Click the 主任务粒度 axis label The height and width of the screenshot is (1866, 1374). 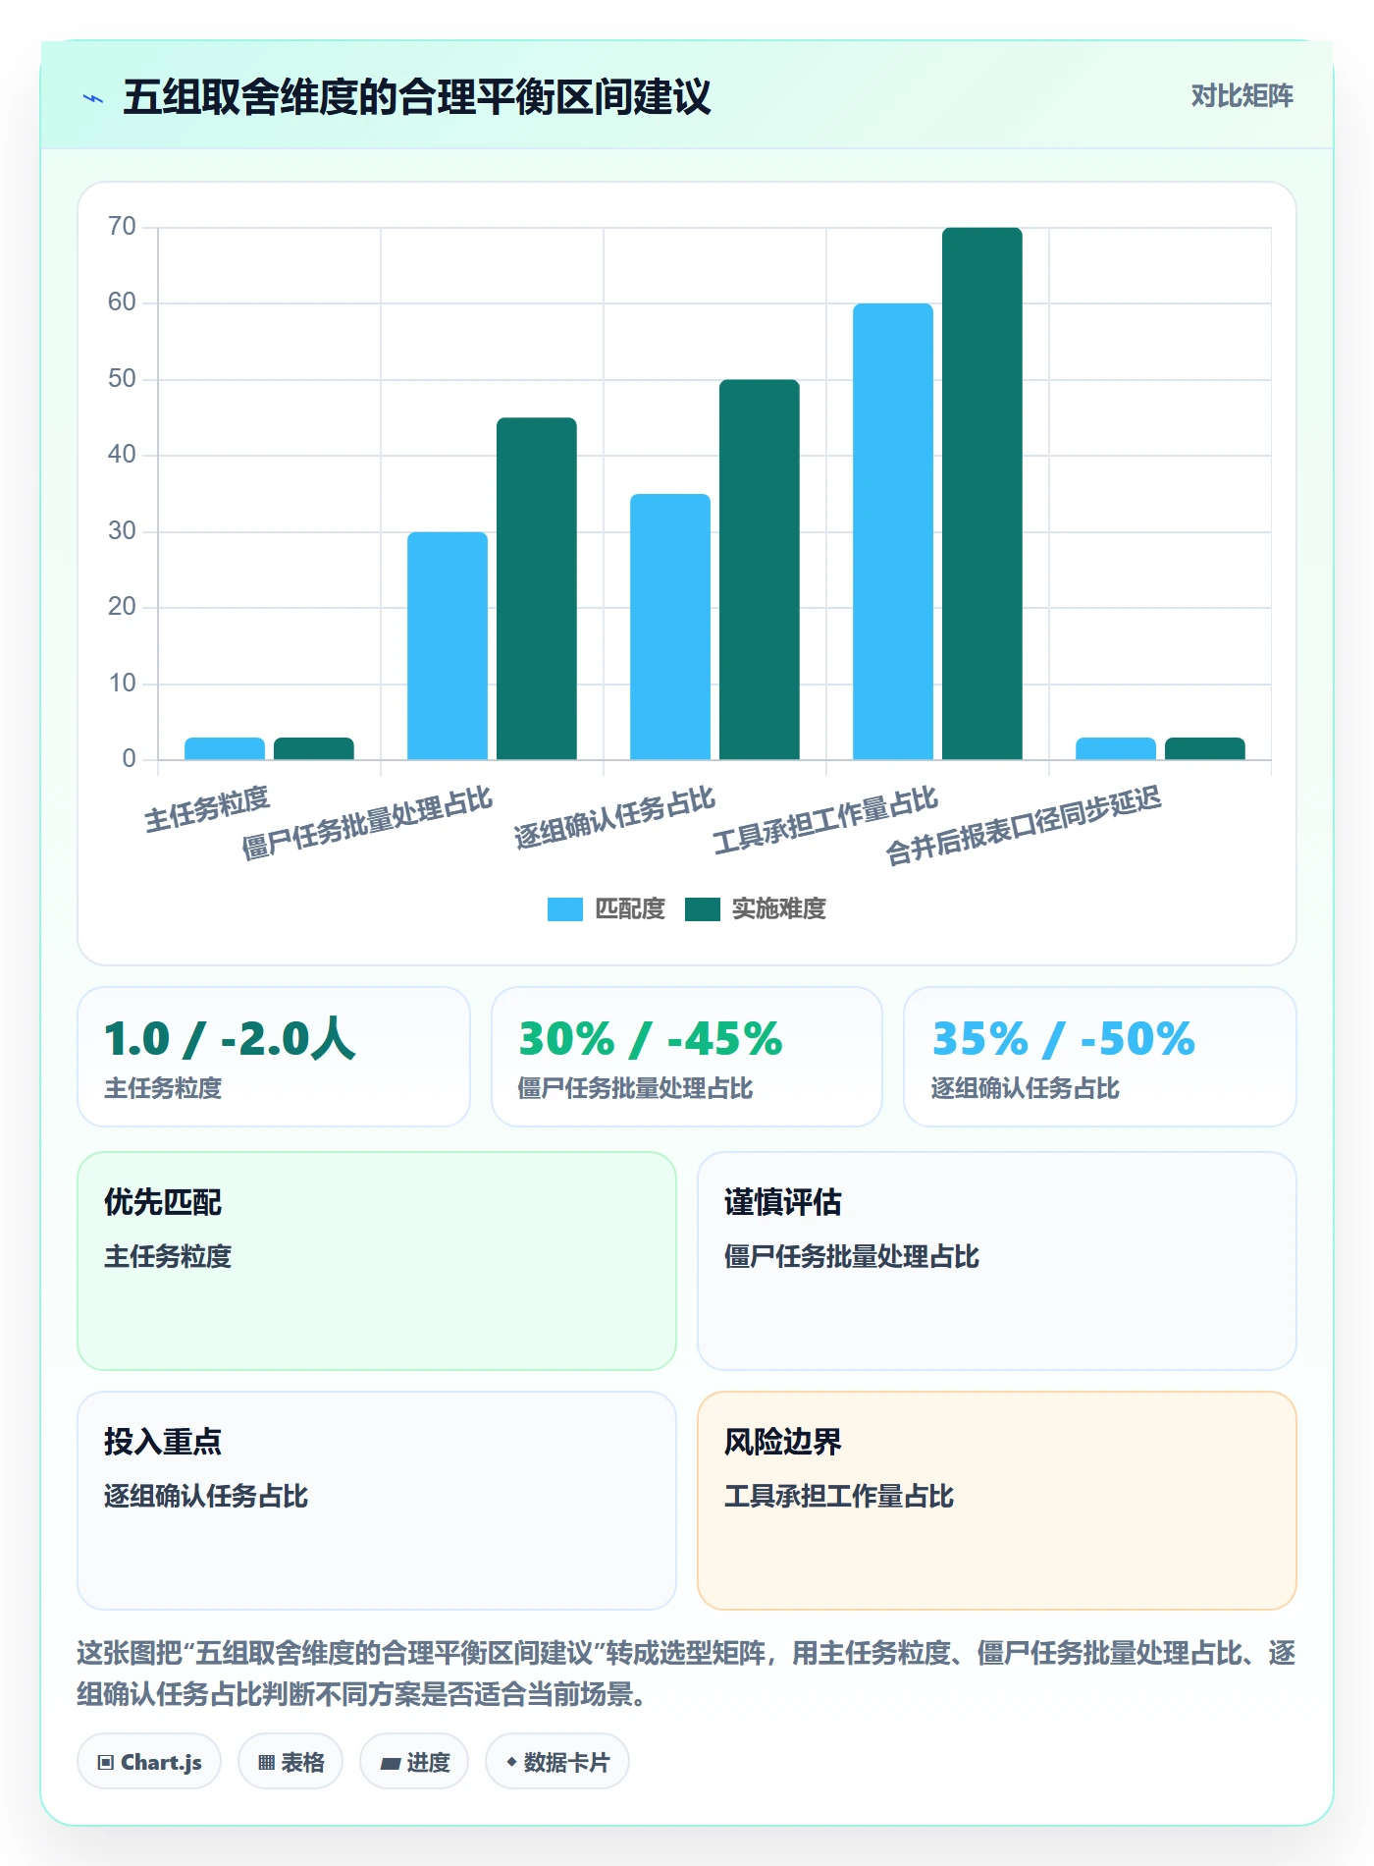[207, 809]
